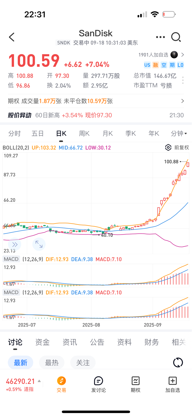192x417 pixels.
Task: Go back with the left arrow icon
Action: [11, 37]
